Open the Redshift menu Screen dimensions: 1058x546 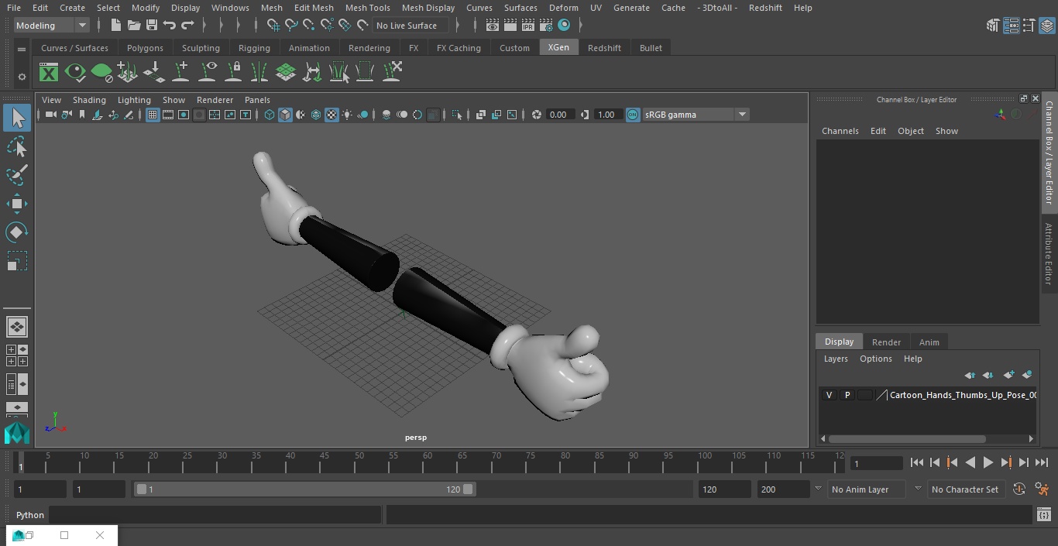click(765, 8)
